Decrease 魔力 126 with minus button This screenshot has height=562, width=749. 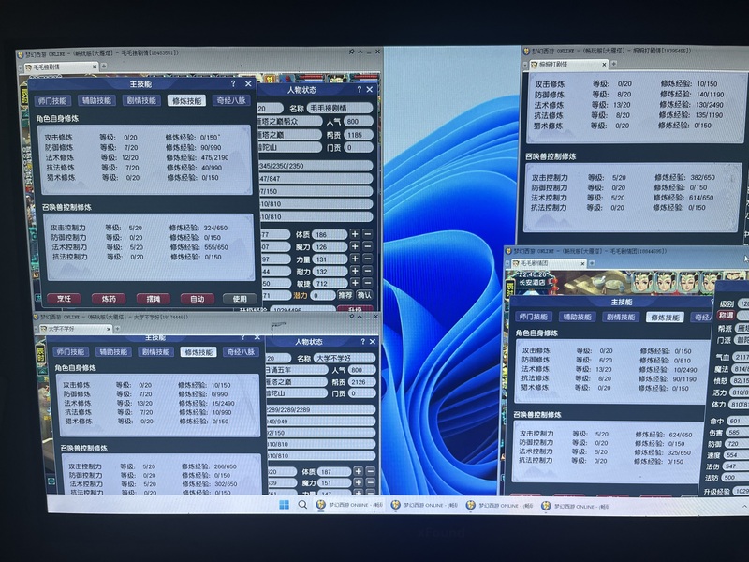[367, 246]
